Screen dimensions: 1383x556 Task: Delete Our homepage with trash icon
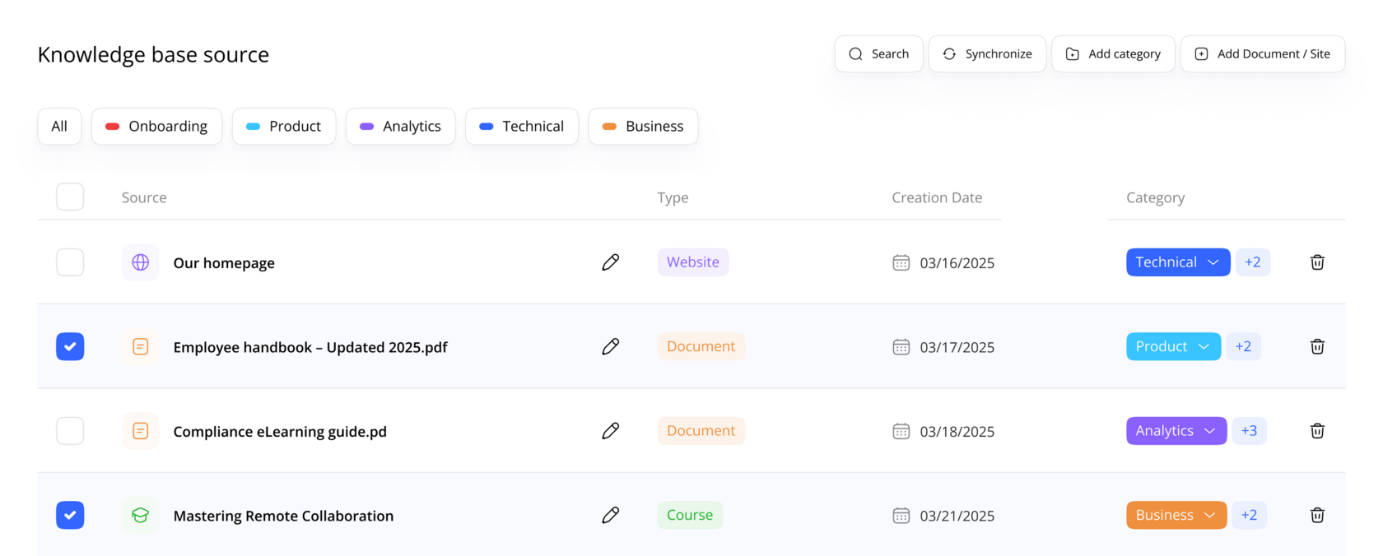pos(1317,262)
